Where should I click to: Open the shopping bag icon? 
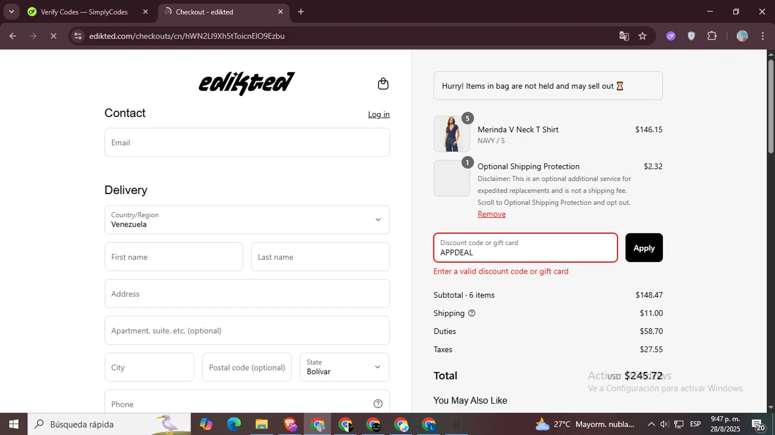[x=383, y=84]
